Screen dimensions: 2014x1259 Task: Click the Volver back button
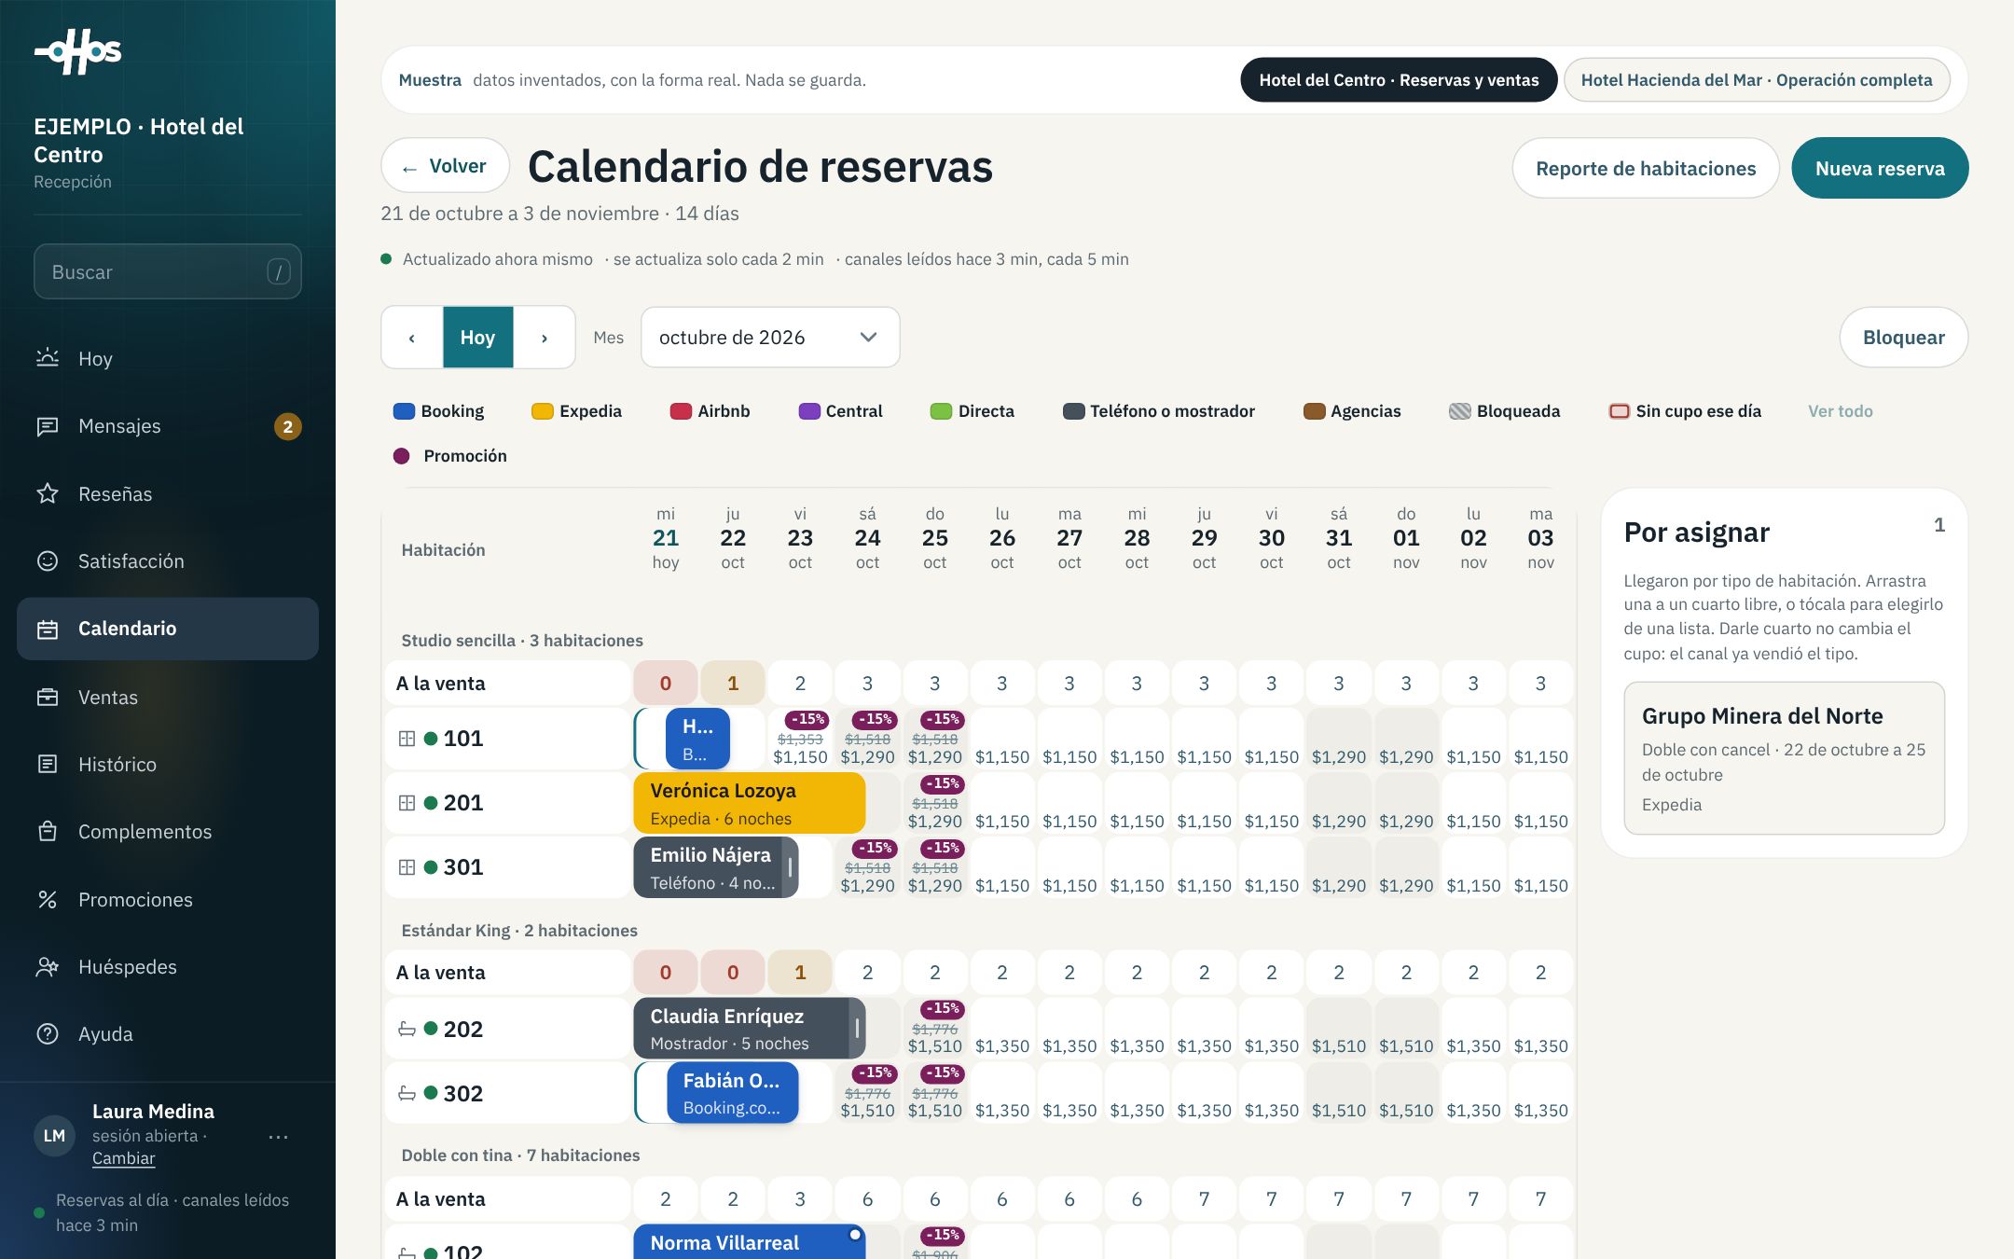click(445, 166)
